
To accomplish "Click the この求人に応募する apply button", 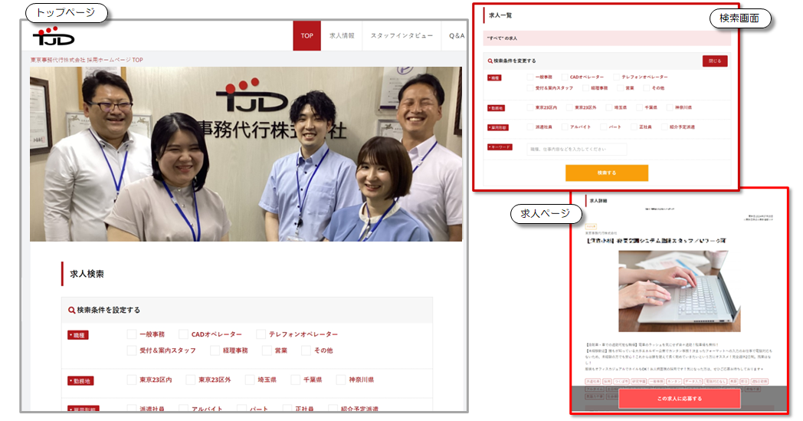I will (x=680, y=399).
